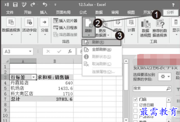Click the 分组 arrow icon
180x122 pixels.
[44, 22]
